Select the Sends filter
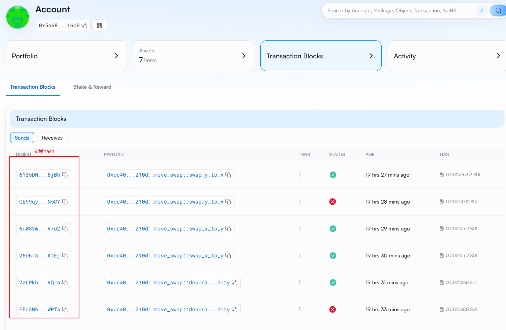 click(22, 138)
